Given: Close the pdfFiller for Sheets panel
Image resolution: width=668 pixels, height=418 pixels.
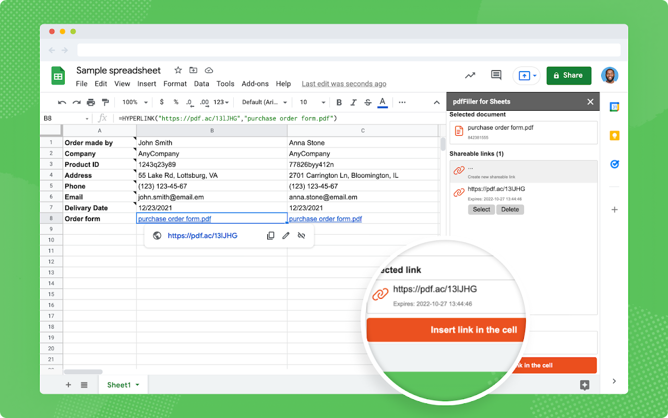Looking at the screenshot, I should 590,102.
